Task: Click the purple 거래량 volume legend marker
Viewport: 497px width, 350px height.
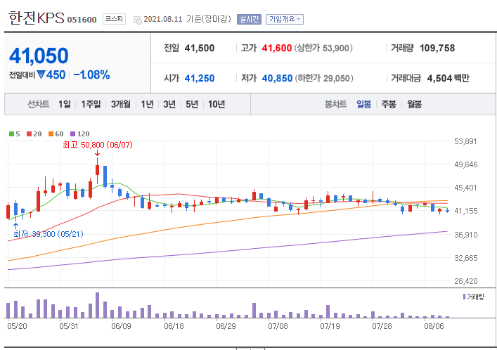Action: tap(465, 297)
